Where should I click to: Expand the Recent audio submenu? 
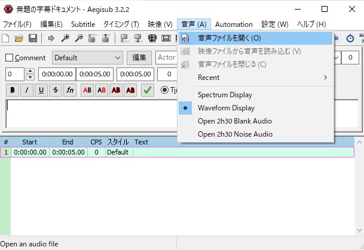click(x=256, y=78)
